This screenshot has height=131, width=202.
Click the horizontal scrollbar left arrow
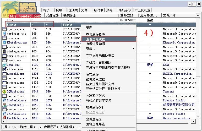click(4, 121)
